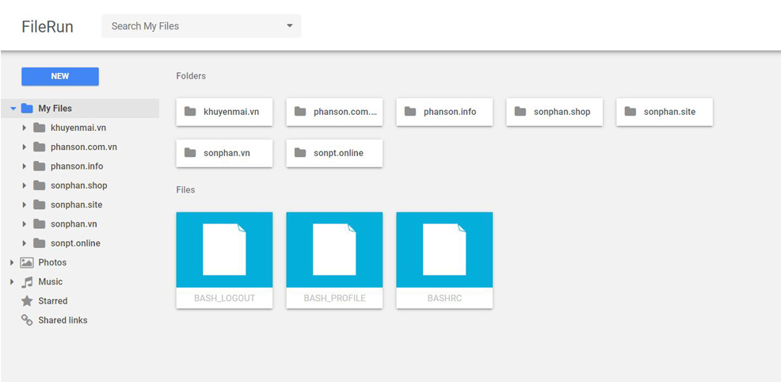
Task: Collapse the My Files tree node
Action: pyautogui.click(x=13, y=109)
